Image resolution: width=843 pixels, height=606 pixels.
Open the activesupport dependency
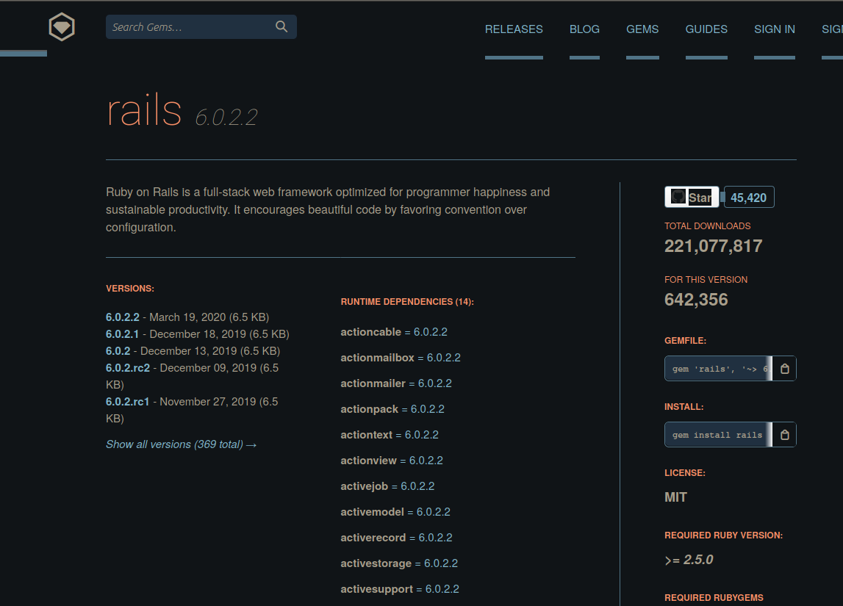tap(376, 588)
